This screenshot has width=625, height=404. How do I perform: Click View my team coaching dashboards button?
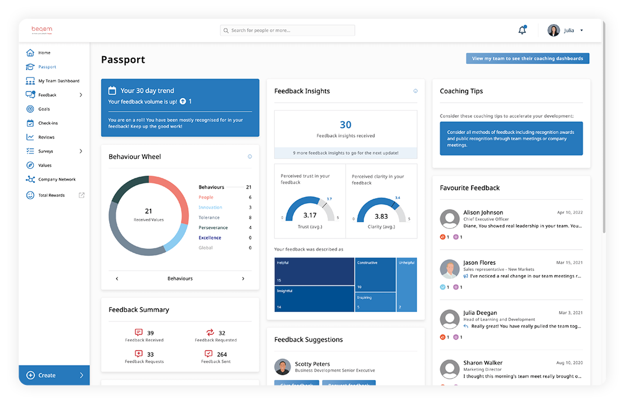(527, 58)
